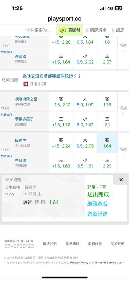This screenshot has height=281, width=129.
Task: Select 大 8.0, 1.99 total option
Action: 85,102
